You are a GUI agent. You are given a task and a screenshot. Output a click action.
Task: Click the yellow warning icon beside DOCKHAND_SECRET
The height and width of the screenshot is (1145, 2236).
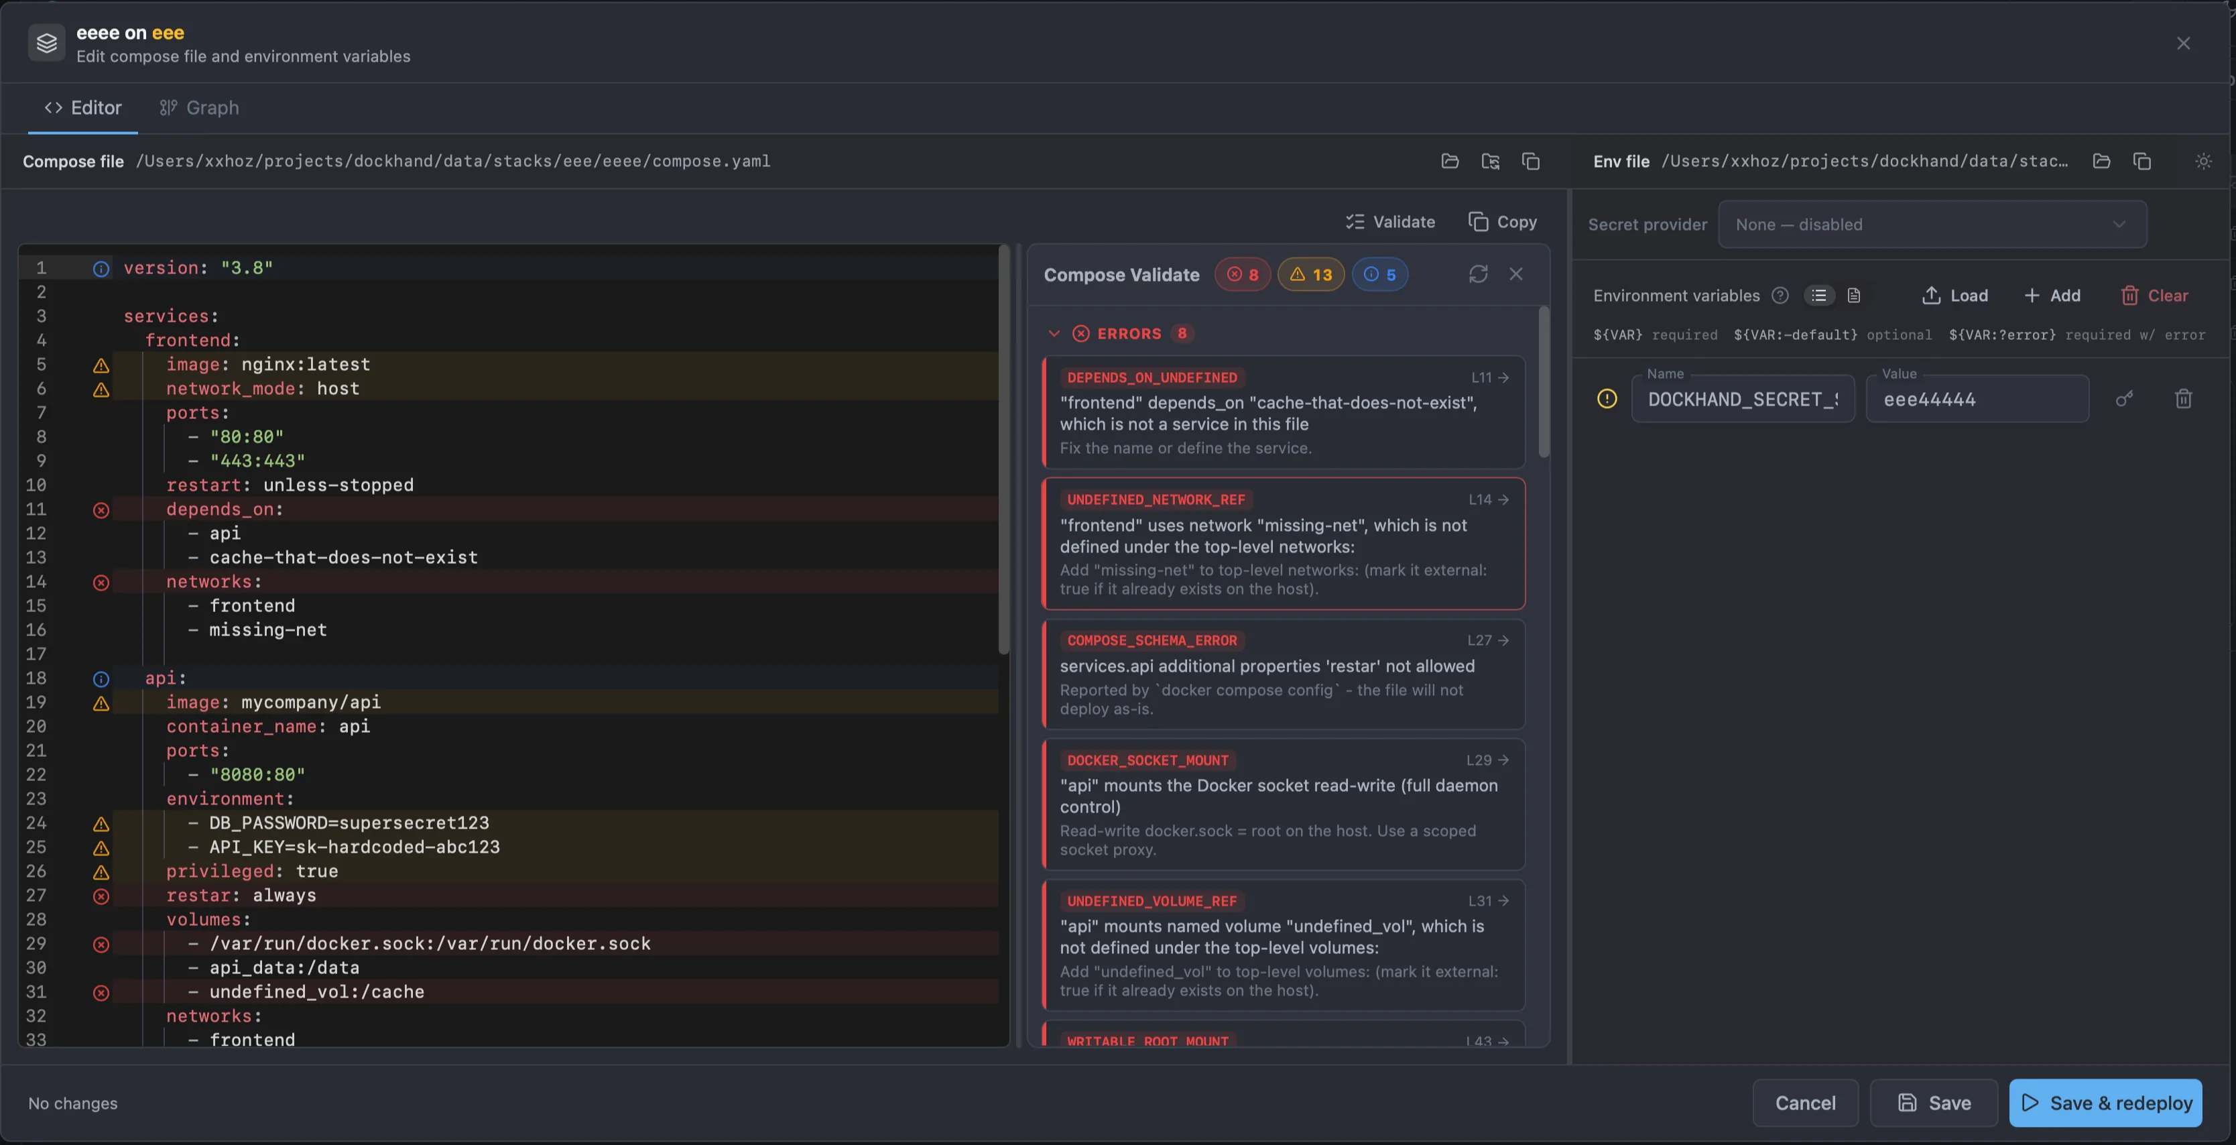(1607, 400)
